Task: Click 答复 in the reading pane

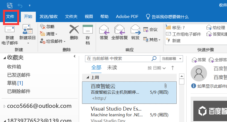Action: pyautogui.click(x=199, y=60)
